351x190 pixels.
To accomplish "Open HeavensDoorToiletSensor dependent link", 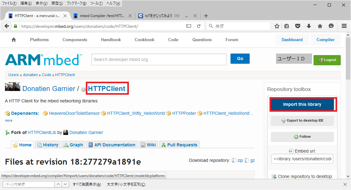I will 74,113.
